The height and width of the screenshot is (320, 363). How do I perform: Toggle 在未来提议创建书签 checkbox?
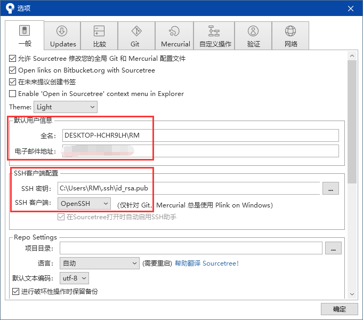click(12, 82)
